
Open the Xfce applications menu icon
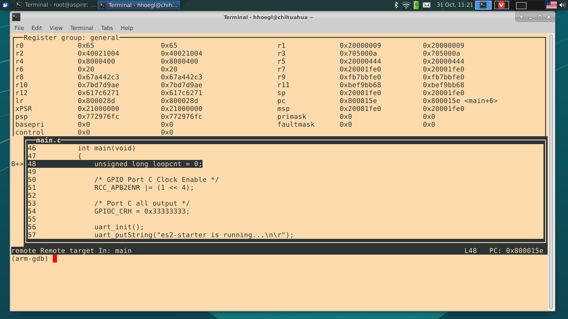(5, 5)
